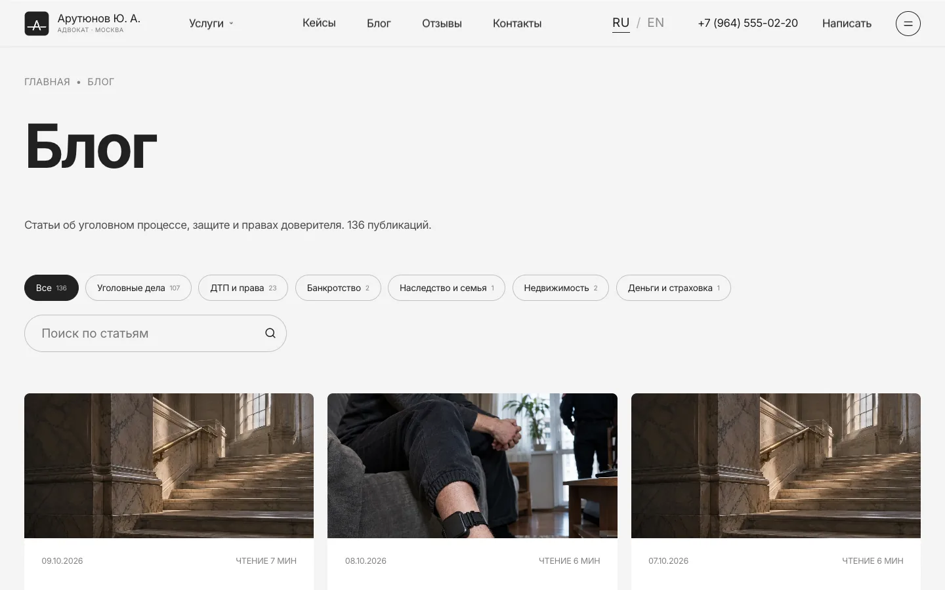The image size is (945, 590).
Task: Click the date 07.10.2026
Action: (x=668, y=560)
